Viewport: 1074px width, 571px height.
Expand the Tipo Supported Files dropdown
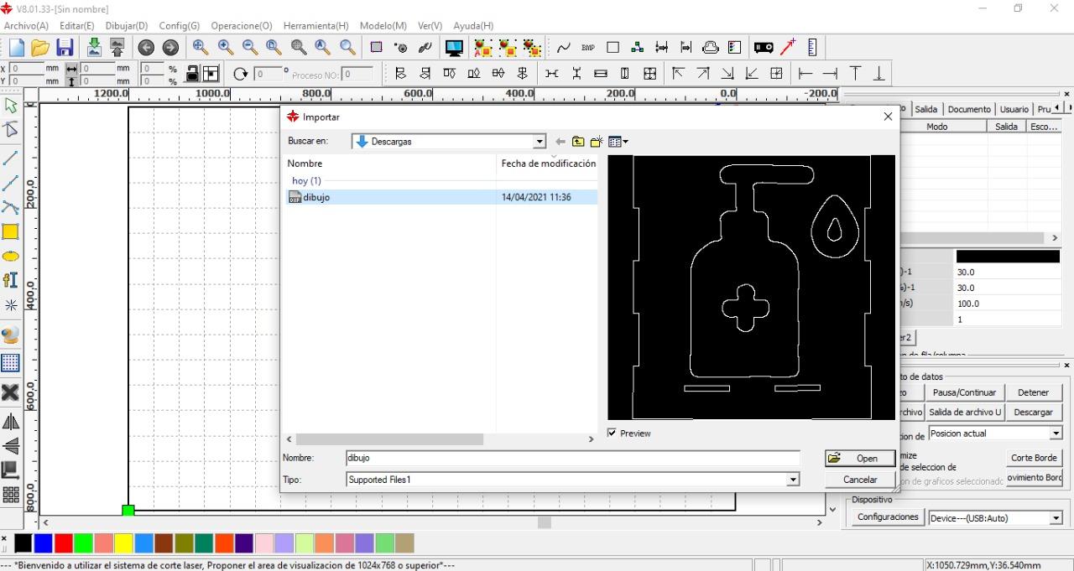pos(792,480)
